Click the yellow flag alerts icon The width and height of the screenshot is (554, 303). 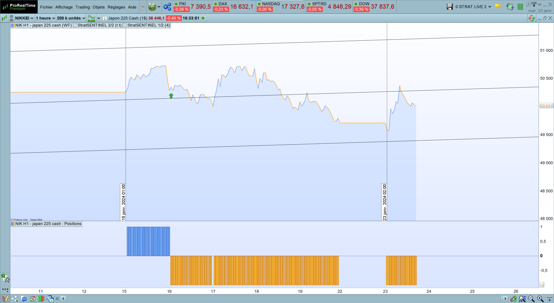(498, 7)
